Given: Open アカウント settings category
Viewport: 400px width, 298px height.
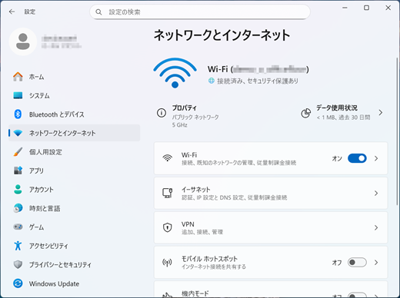Looking at the screenshot, I should 75,190.
